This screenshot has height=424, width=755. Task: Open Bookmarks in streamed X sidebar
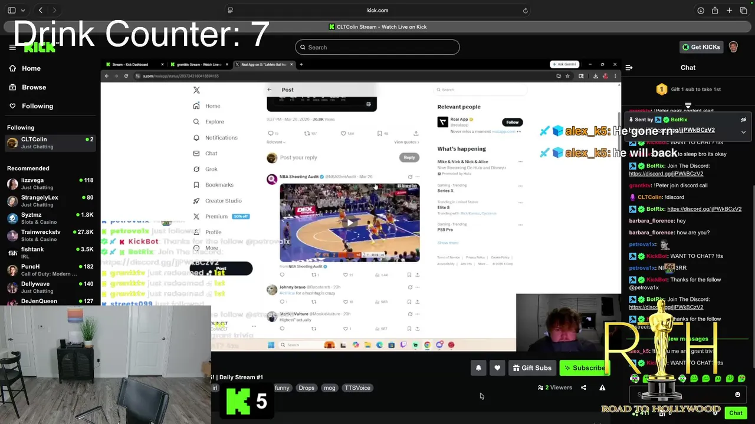[x=213, y=185]
